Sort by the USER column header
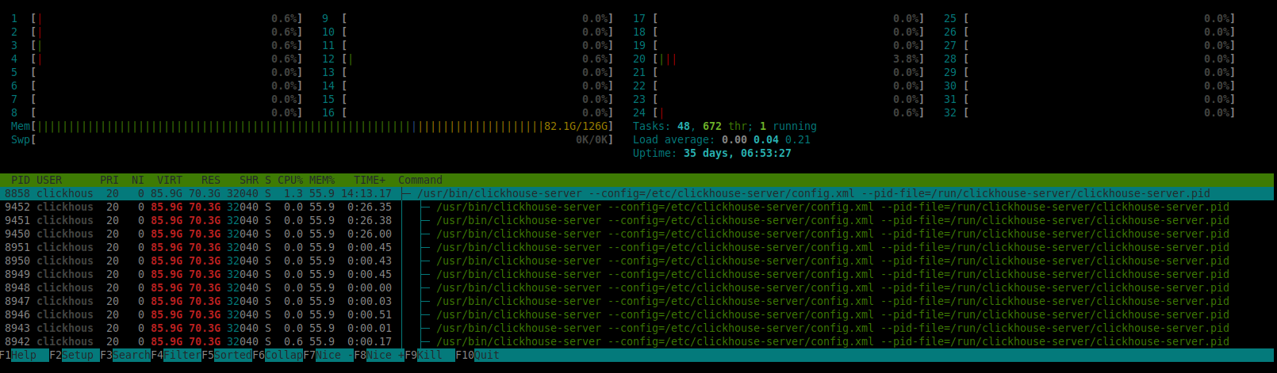This screenshot has width=1277, height=373. [49, 180]
